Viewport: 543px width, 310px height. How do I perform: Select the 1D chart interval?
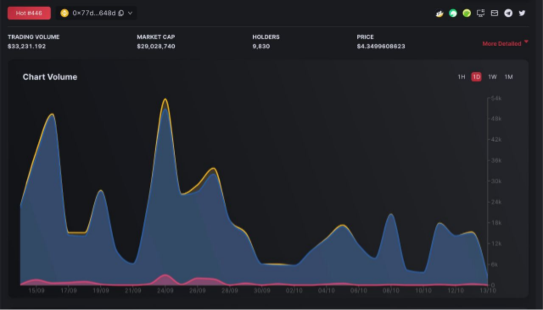(476, 77)
